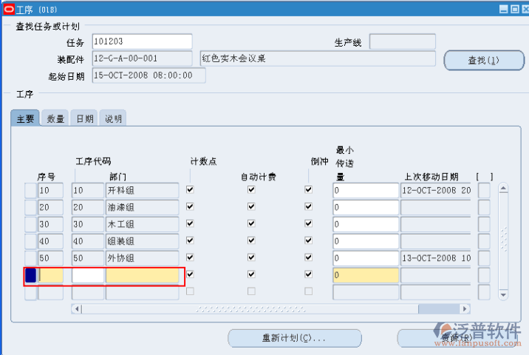This screenshot has height=355, width=529.
Task: Open the 说明 tab
Action: 113,118
